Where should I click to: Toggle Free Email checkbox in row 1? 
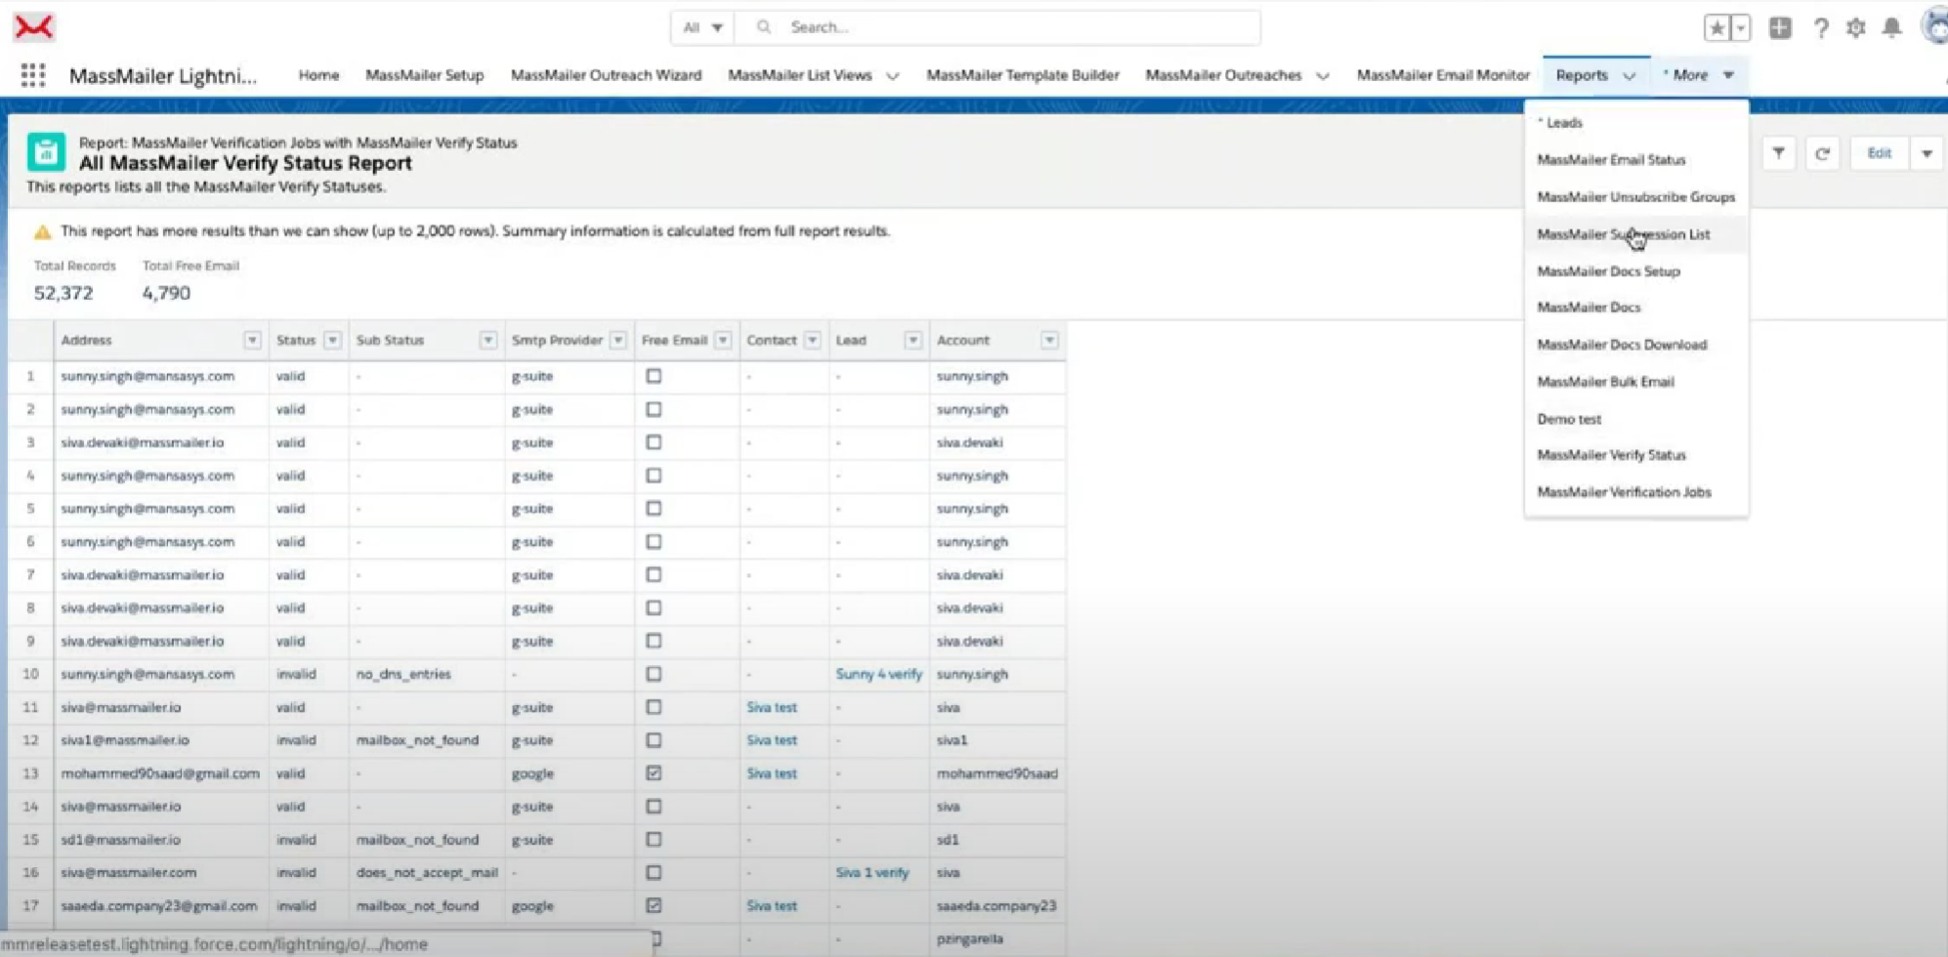pyautogui.click(x=654, y=376)
